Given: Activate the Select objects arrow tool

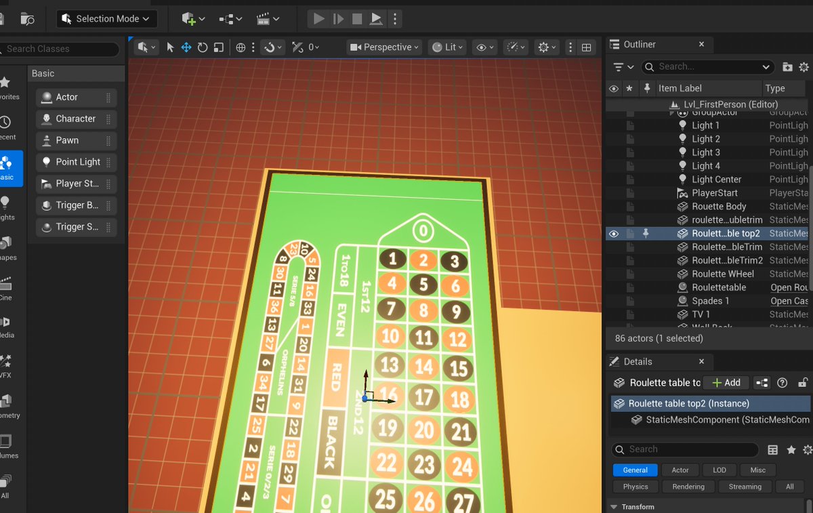Looking at the screenshot, I should click(170, 47).
